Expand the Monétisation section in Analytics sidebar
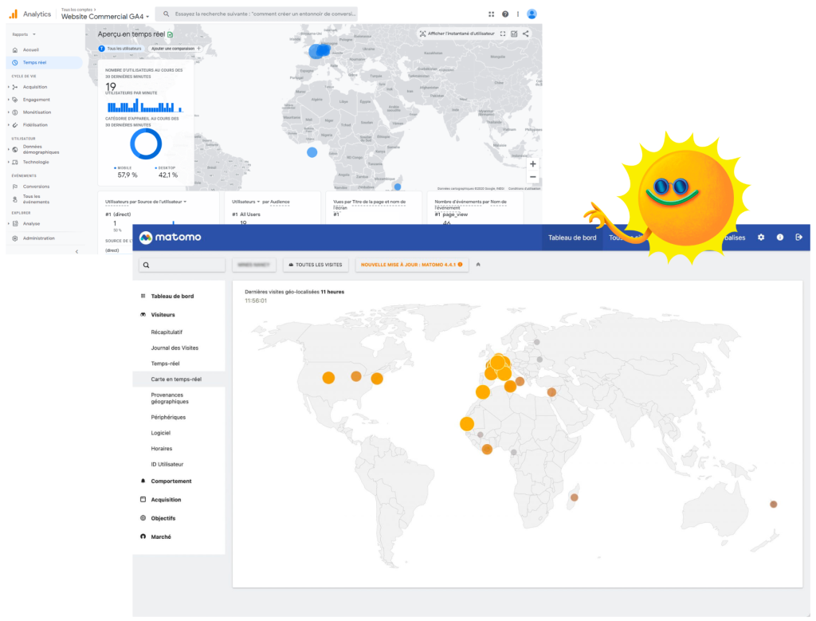The height and width of the screenshot is (621, 816). pos(8,112)
